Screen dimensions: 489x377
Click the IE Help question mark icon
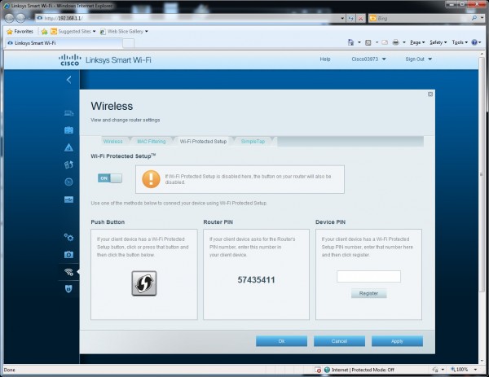click(x=474, y=42)
